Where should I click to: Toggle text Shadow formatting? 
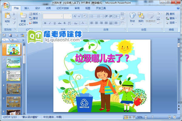coord(65,23)
